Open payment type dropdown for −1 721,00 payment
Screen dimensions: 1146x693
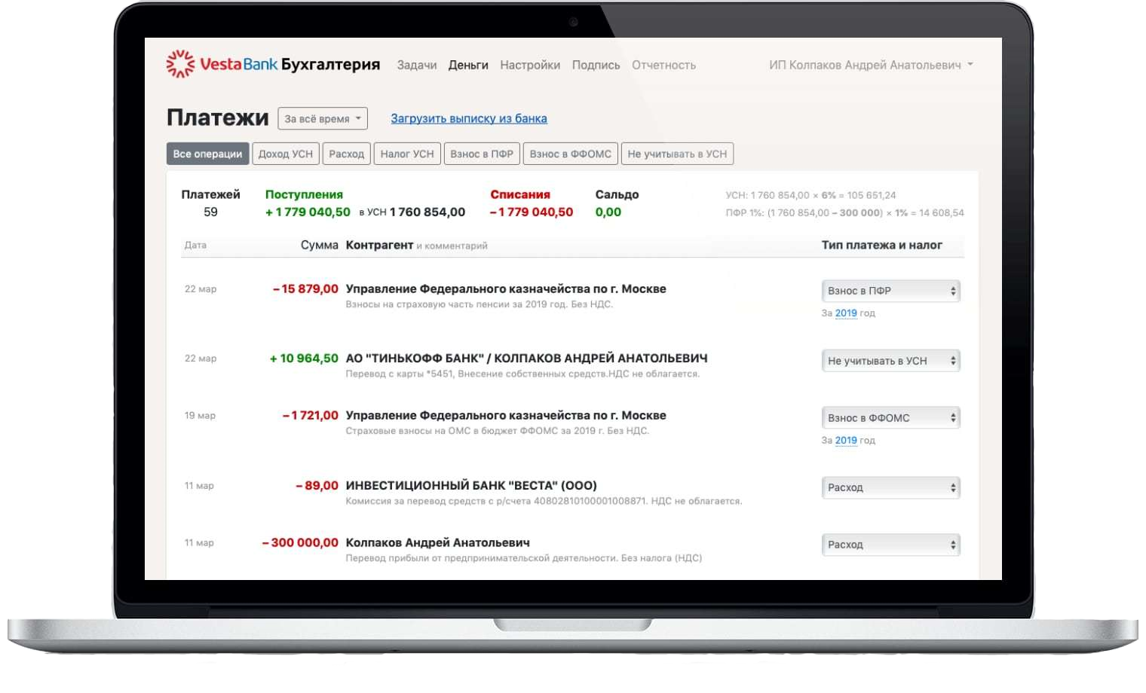(x=890, y=418)
